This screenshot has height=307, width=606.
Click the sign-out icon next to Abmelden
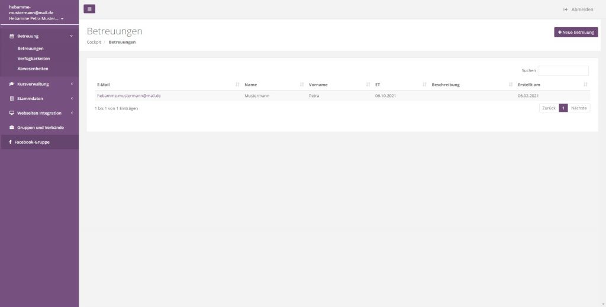tap(565, 9)
